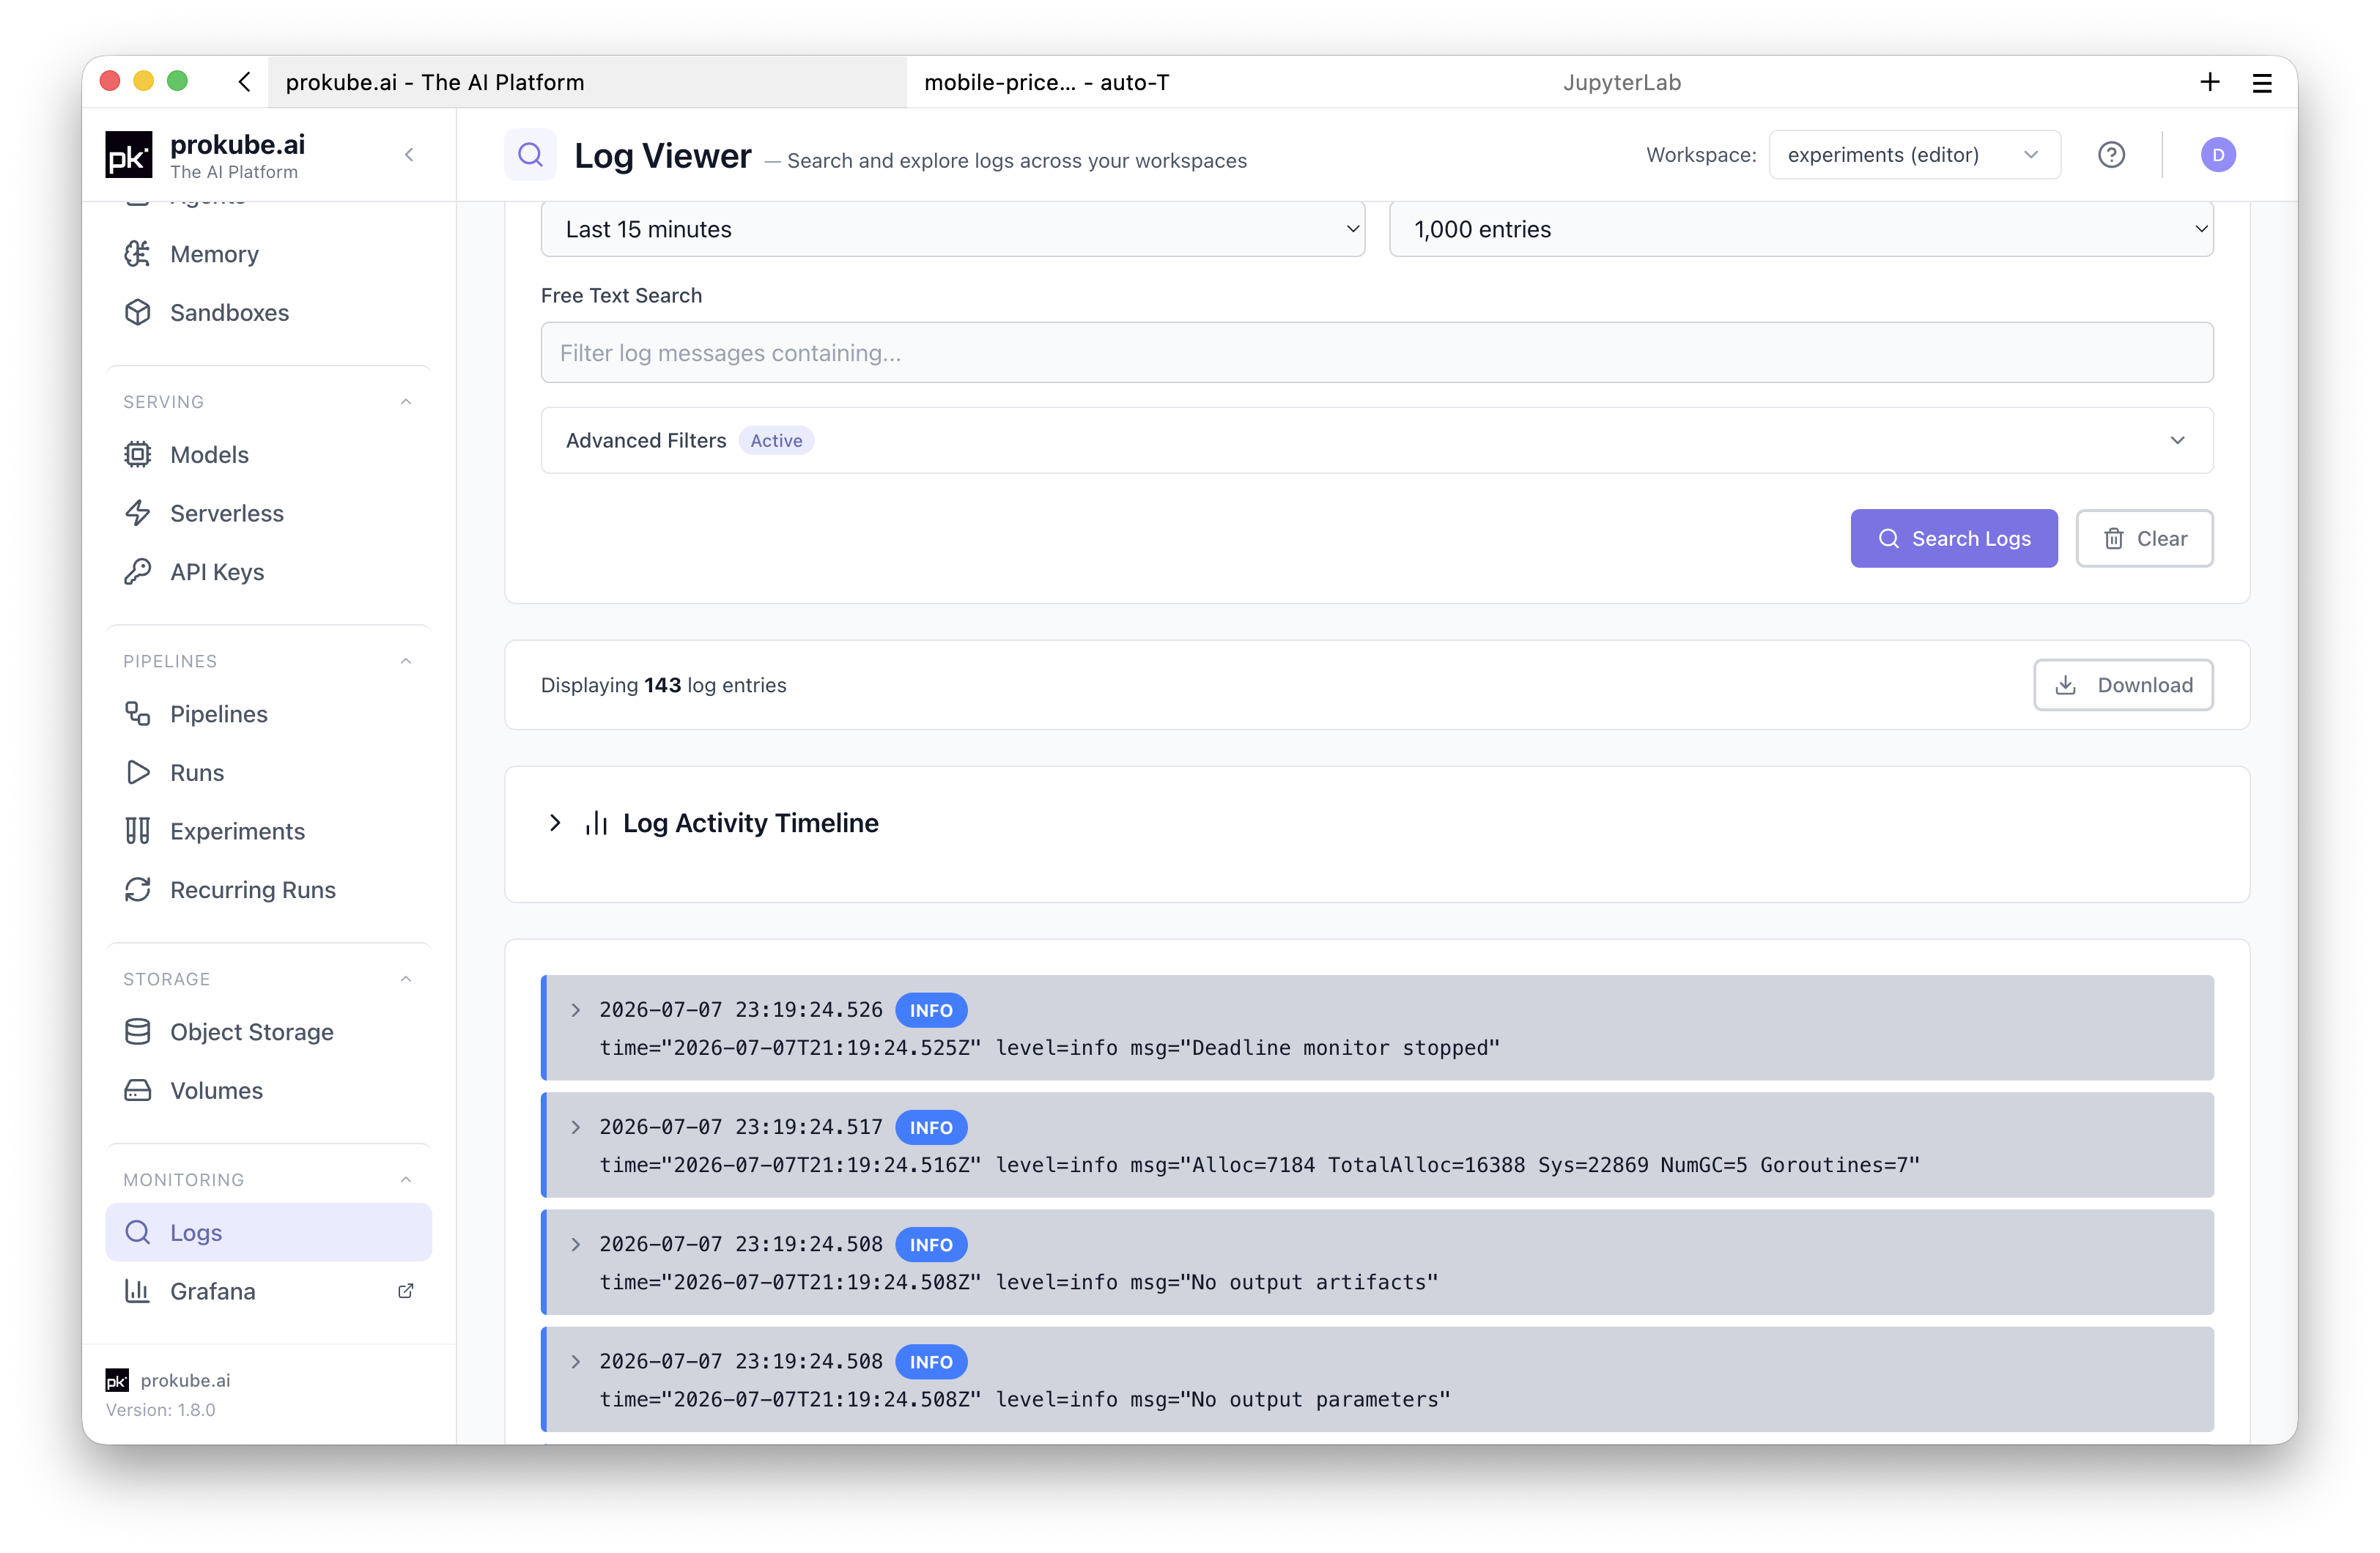
Task: Go to Experiments
Action: coord(268,831)
